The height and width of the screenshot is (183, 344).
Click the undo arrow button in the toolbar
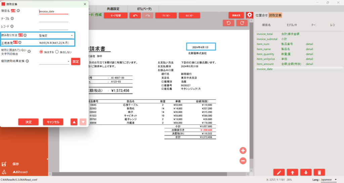click(x=135, y=15)
